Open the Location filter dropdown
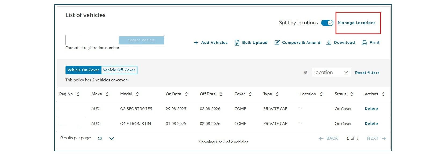Screen dimensions: 444x158 (331, 72)
